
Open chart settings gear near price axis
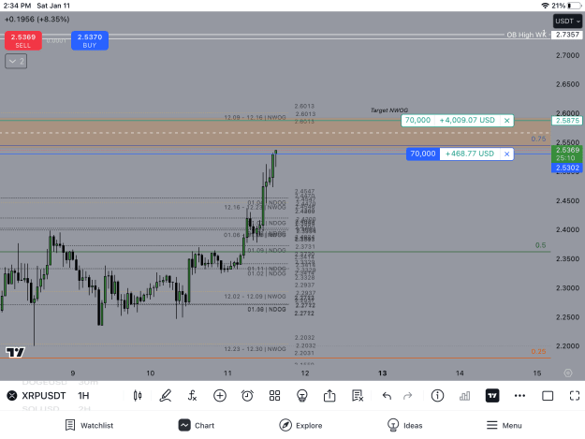click(568, 373)
